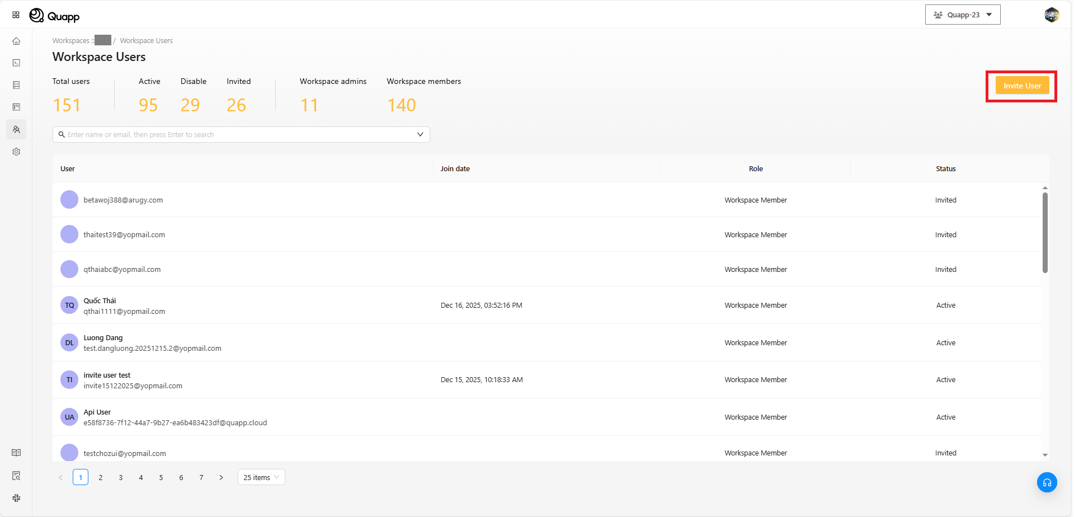
Task: Click the user table vertical scrollbar
Action: pos(1045,233)
